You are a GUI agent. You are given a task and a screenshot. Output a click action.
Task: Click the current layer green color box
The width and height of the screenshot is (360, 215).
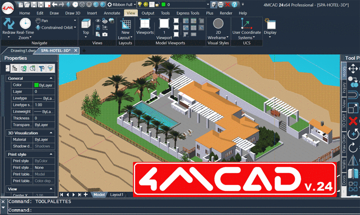click(163, 4)
